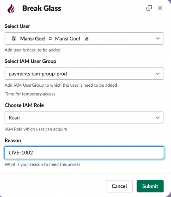The width and height of the screenshot is (171, 197).
Task: Close the Break Glass dialog
Action: (160, 8)
